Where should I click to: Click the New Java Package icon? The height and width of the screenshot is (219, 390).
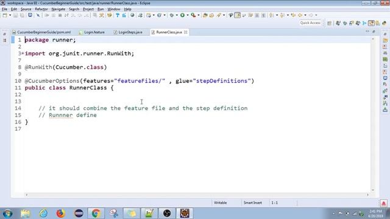click(149, 15)
